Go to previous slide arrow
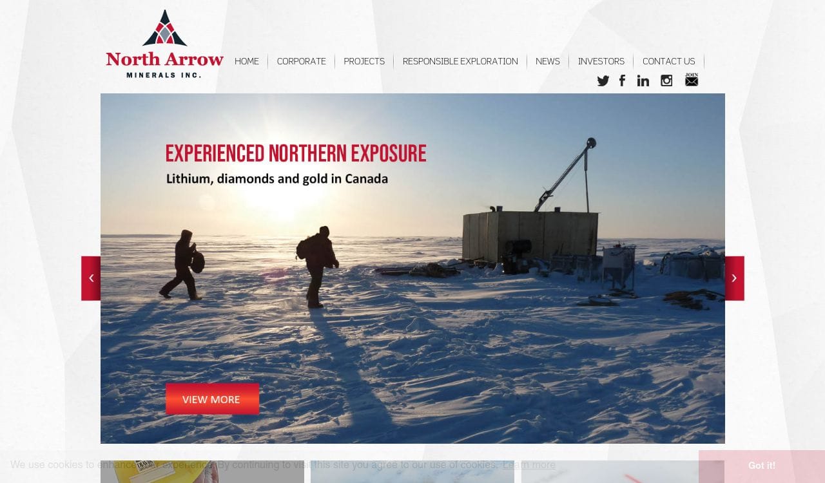The image size is (825, 483). coord(91,278)
